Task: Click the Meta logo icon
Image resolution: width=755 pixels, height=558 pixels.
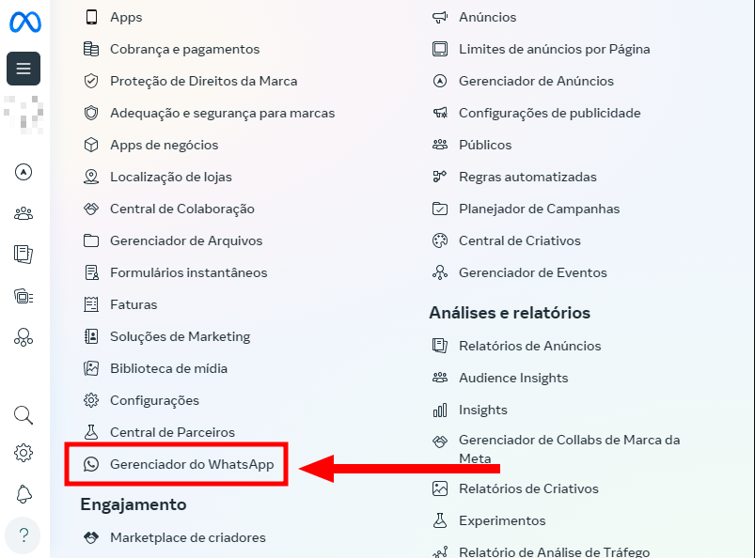Action: [25, 23]
